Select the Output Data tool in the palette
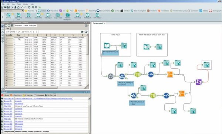The width and height of the screenshot is (222, 134). (58, 16)
